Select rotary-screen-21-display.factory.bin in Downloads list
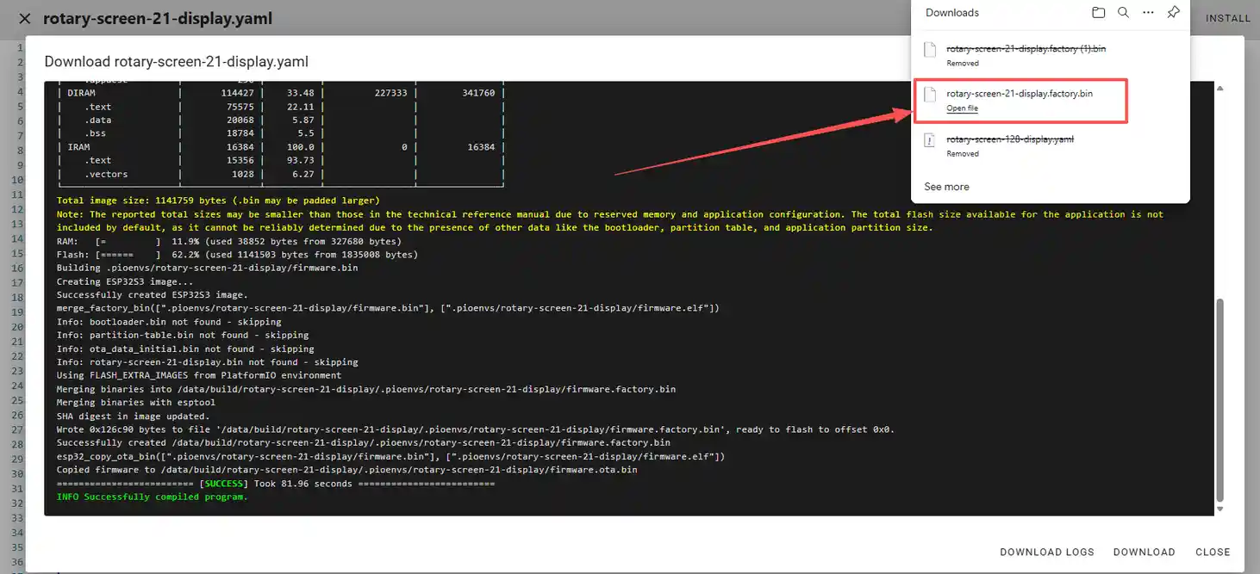 [1019, 93]
